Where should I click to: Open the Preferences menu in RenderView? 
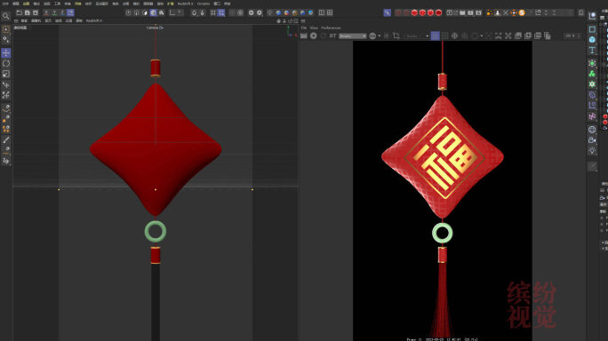click(331, 28)
